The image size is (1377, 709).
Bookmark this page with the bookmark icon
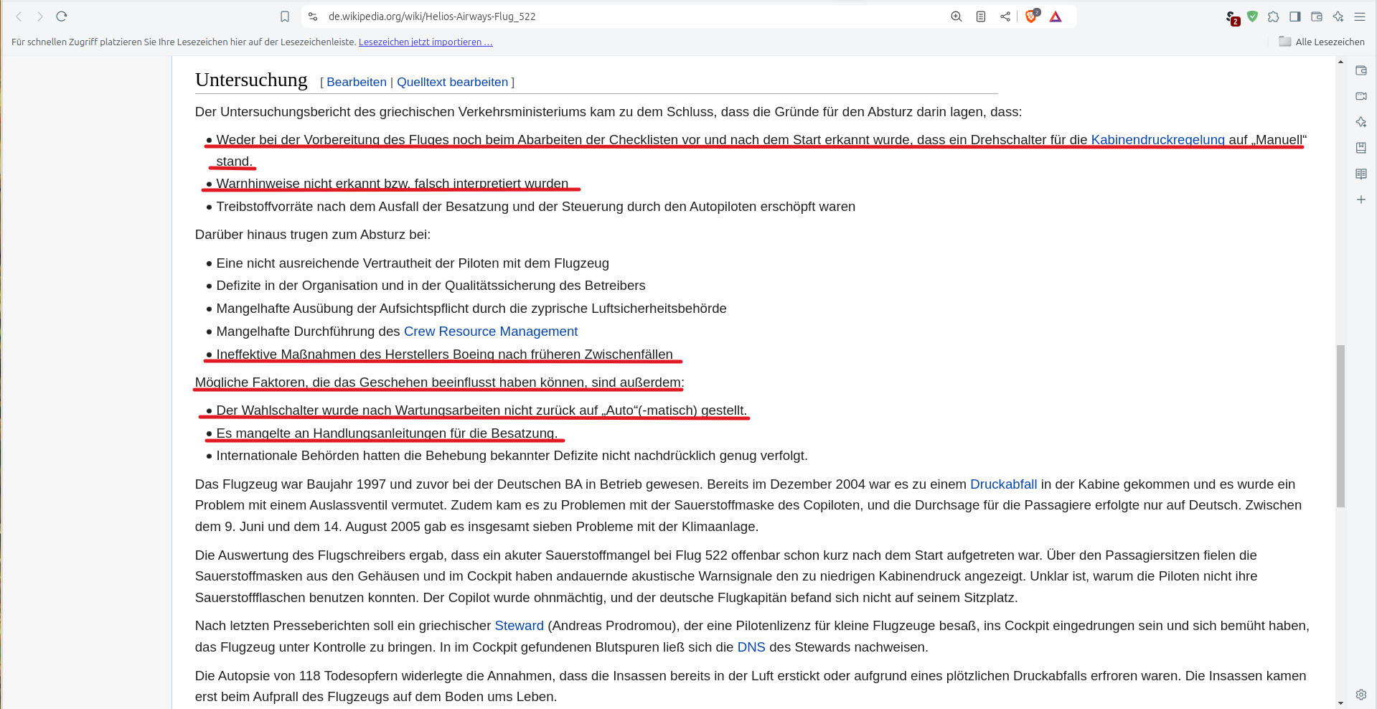coord(285,17)
